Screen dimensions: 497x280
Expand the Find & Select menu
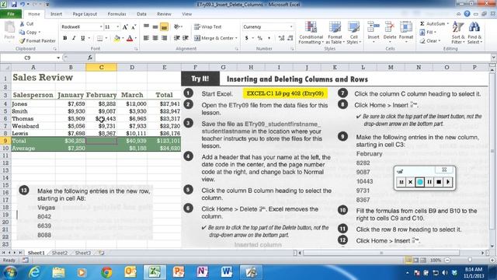[x=474, y=33]
